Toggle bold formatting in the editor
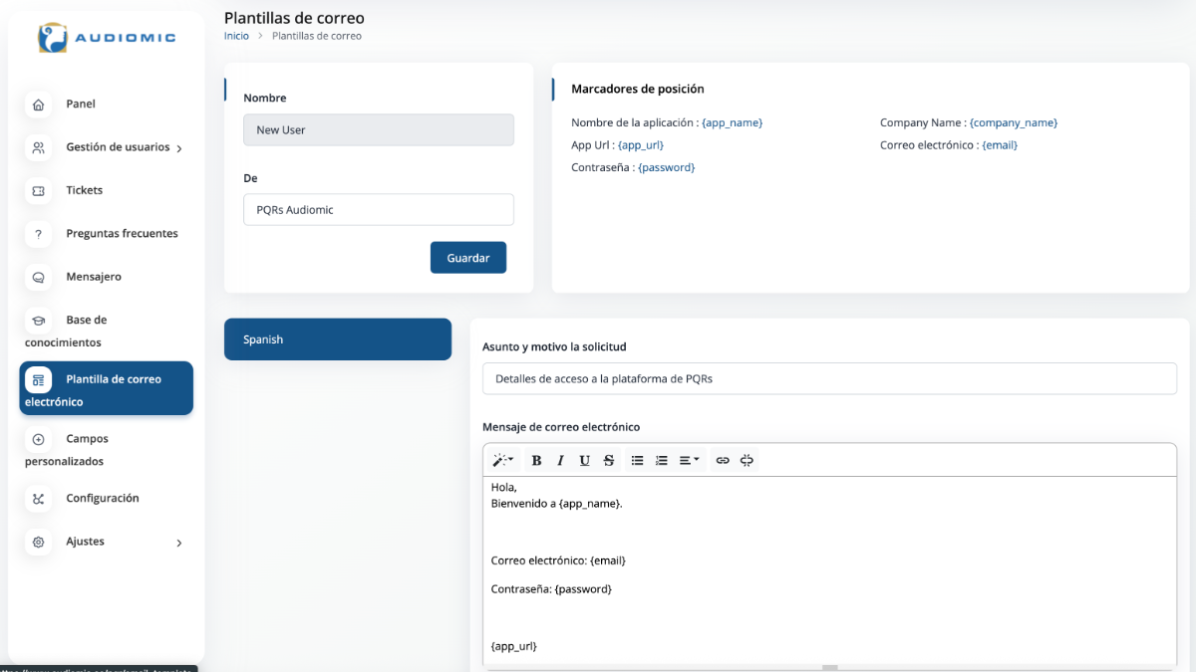Viewport: 1196px width, 672px height. 536,460
